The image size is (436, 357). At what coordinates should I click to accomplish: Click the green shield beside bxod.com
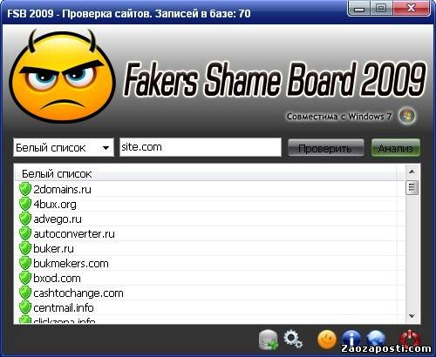(x=25, y=278)
